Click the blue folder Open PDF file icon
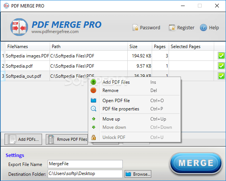 [93, 100]
